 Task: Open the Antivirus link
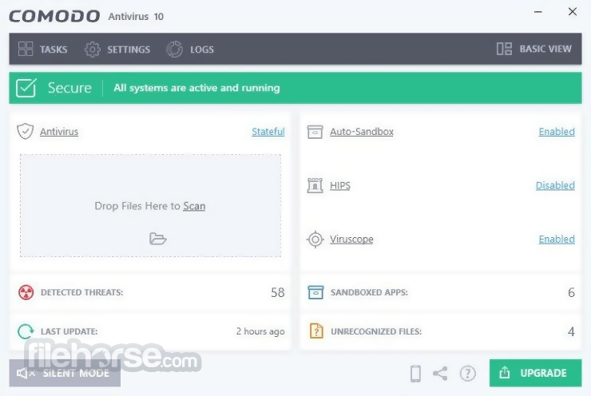point(59,132)
